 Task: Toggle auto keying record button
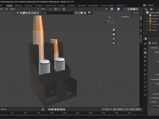pos(43,109)
